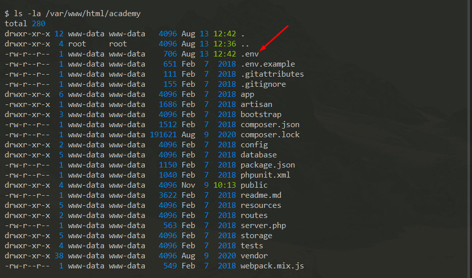Select -rwxr-xr-x permissions on artisan row

[27, 104]
